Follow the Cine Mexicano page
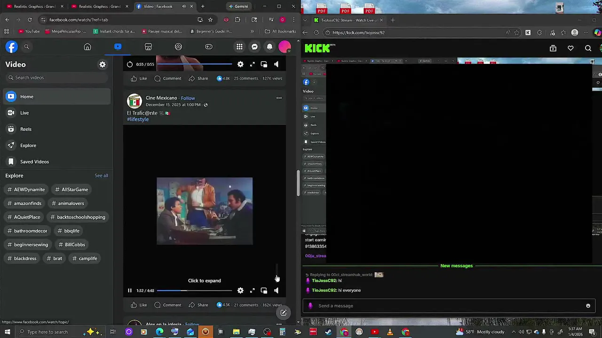This screenshot has height=338, width=602. coord(188,98)
